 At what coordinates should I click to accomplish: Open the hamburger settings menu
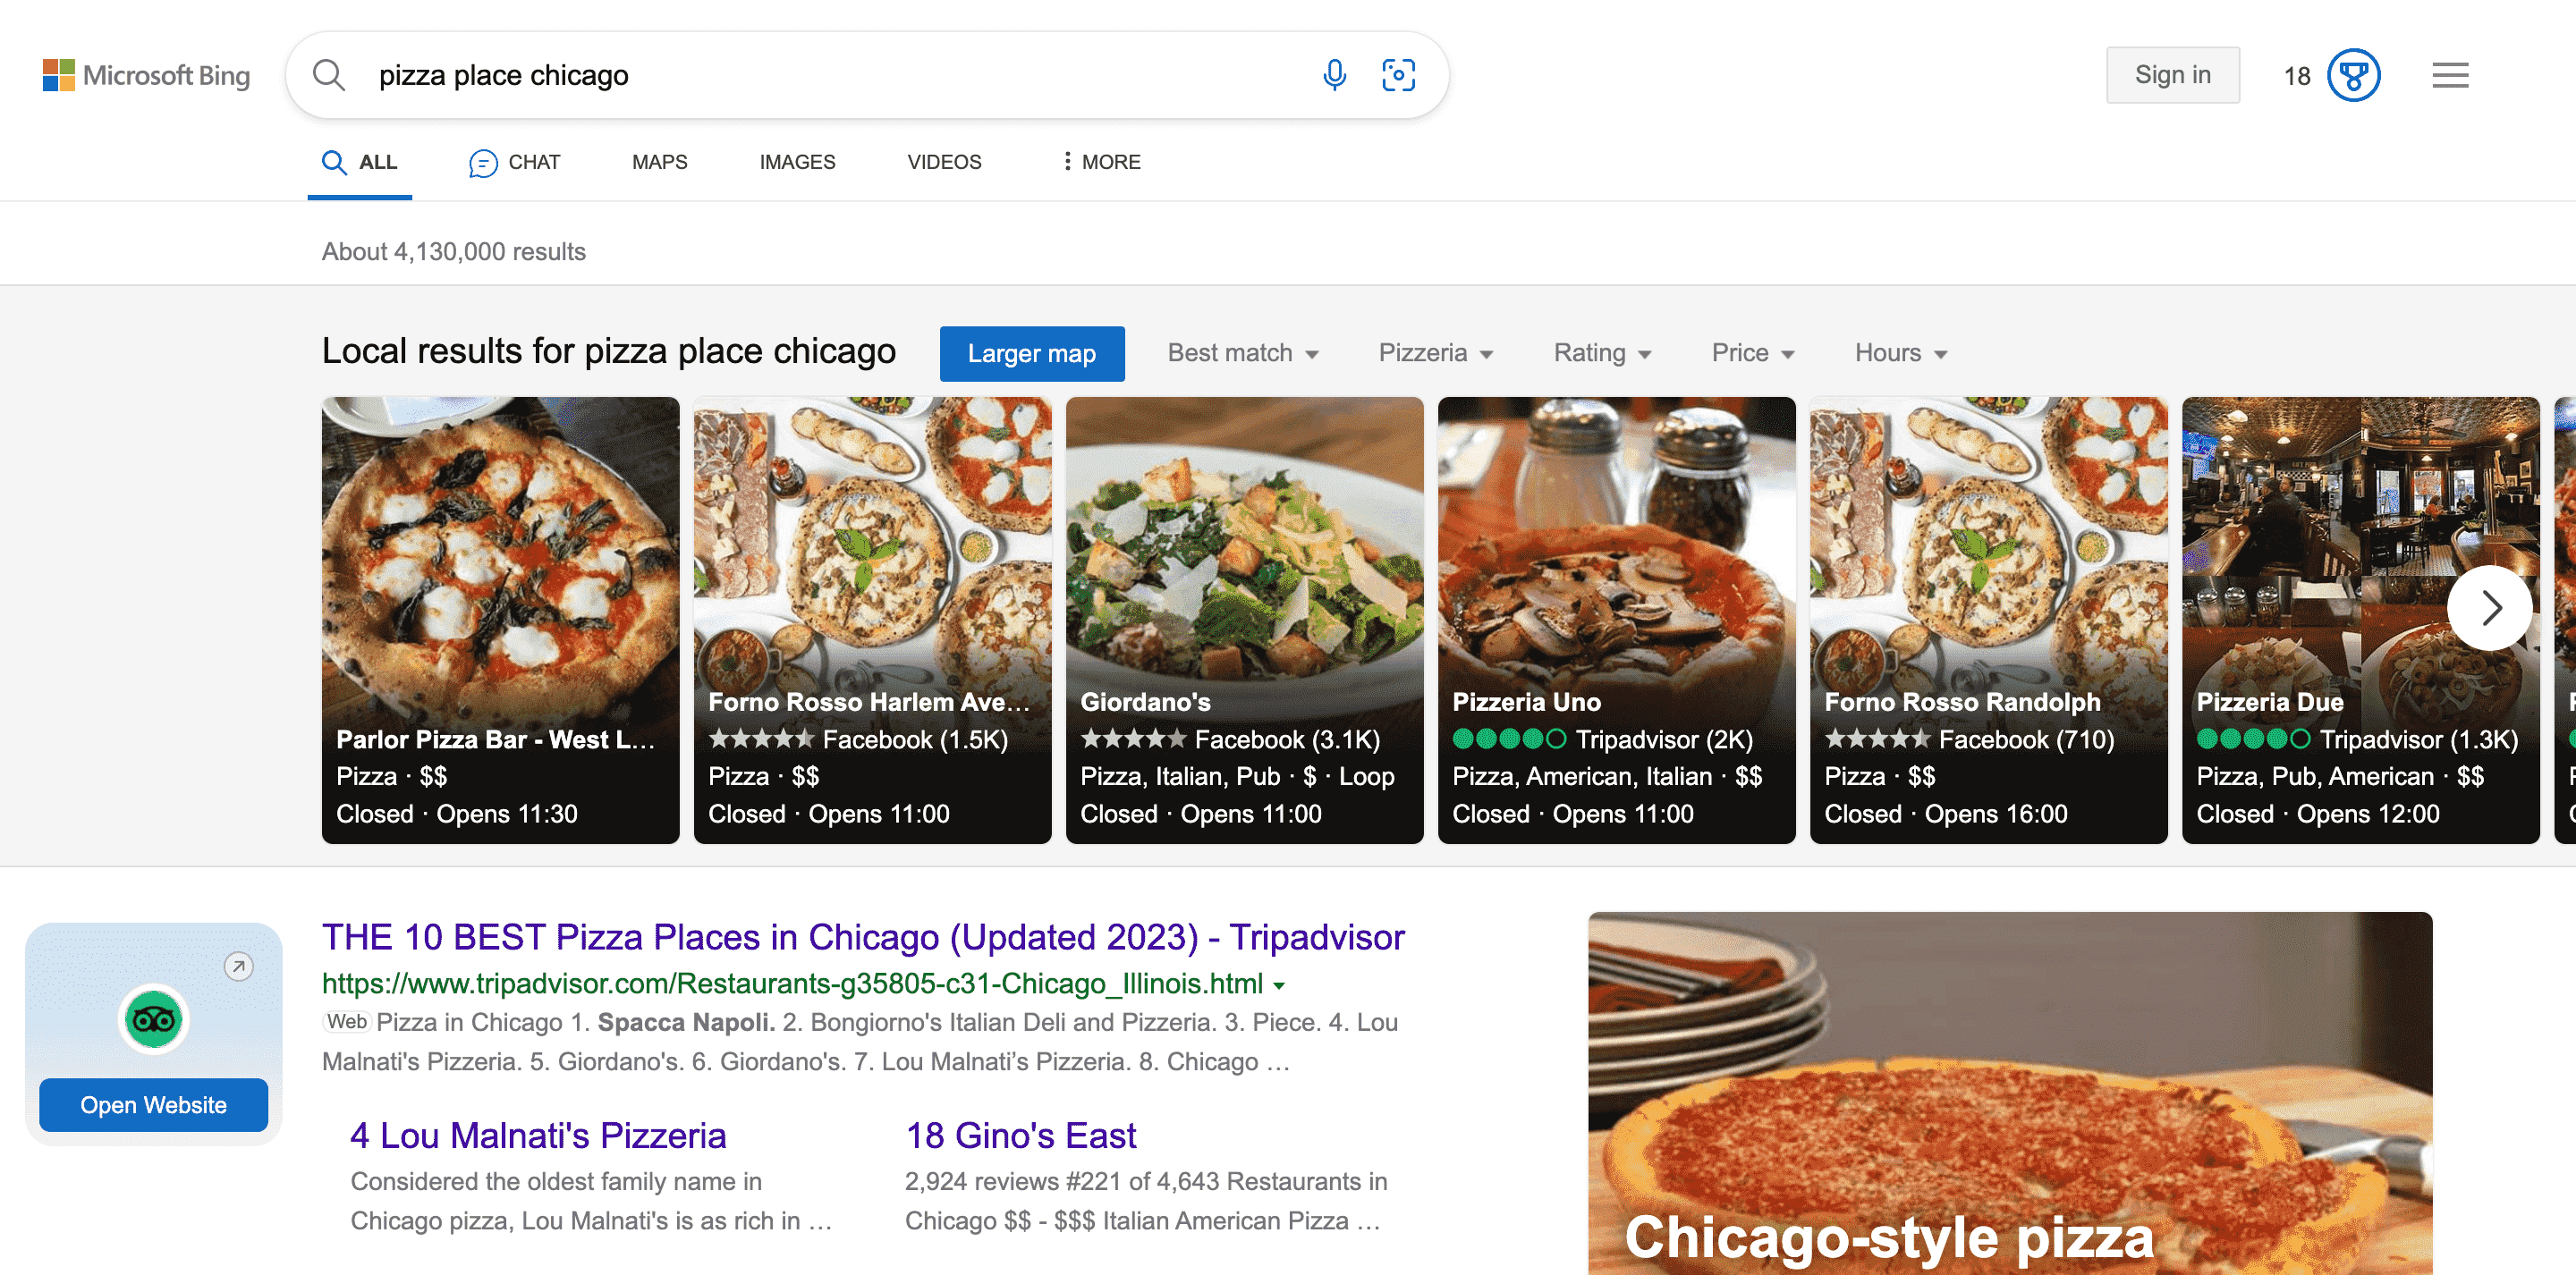[x=2450, y=75]
